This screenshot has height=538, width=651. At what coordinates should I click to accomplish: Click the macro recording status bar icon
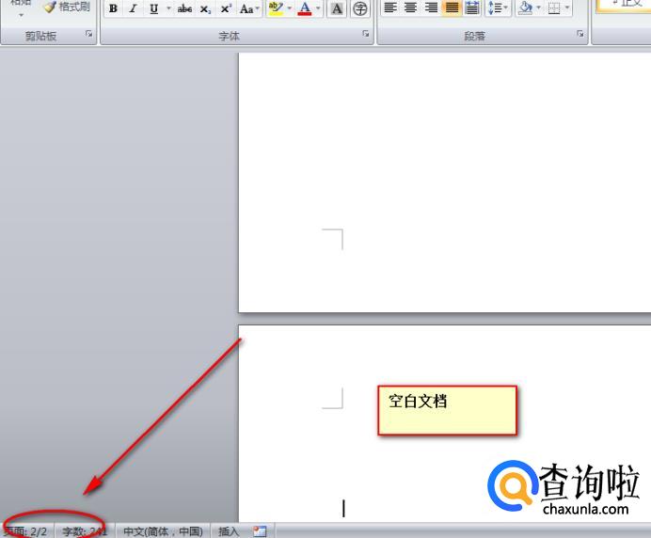pyautogui.click(x=260, y=531)
